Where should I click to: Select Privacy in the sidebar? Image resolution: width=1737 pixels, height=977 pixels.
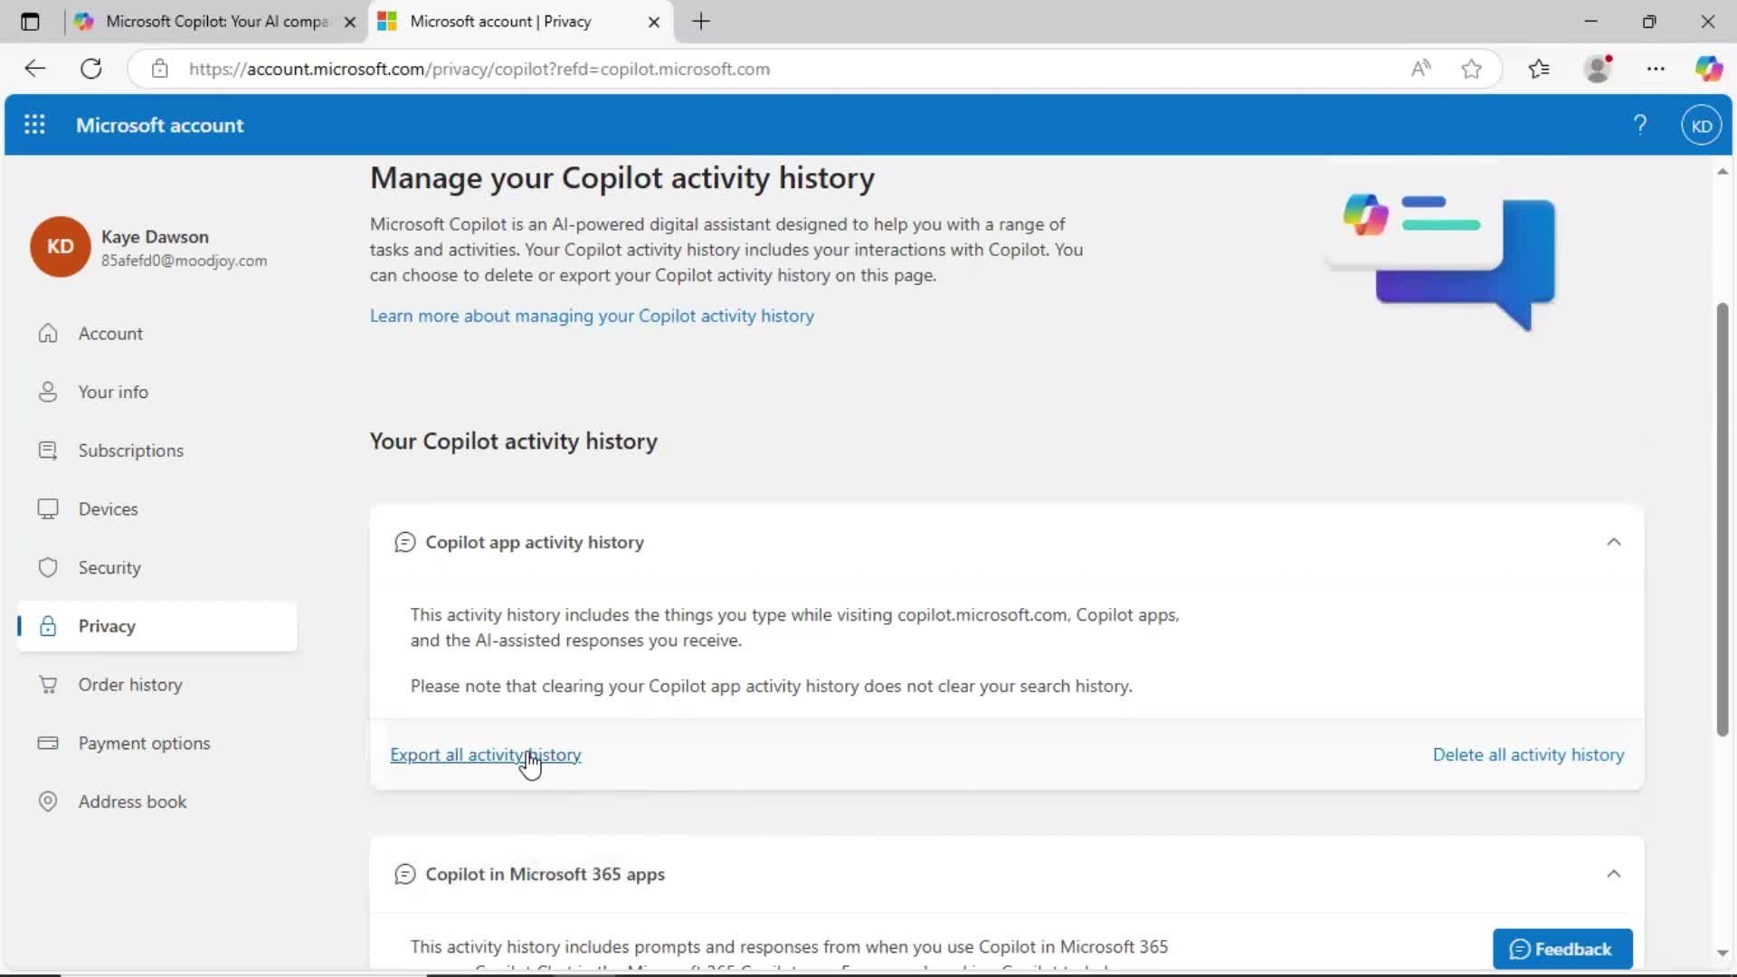(x=157, y=626)
